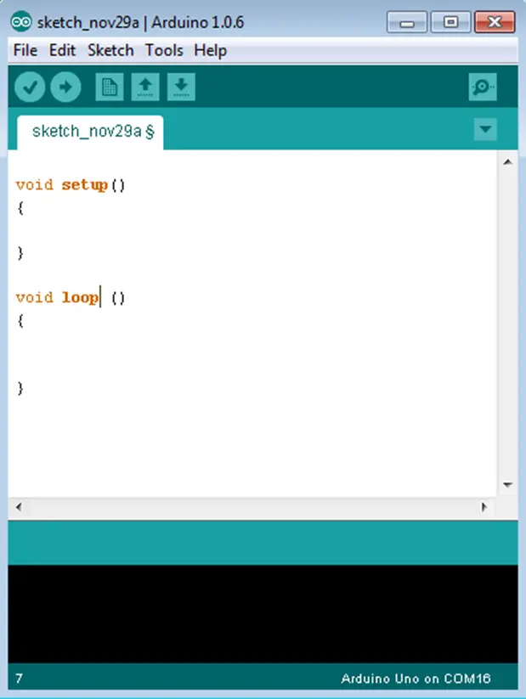The height and width of the screenshot is (699, 526).
Task: Open the Tools menu
Action: coord(164,50)
